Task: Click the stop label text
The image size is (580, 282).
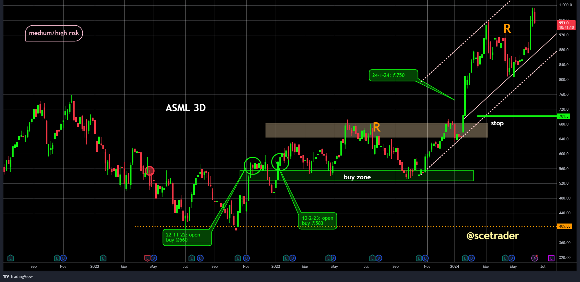Action: tap(497, 123)
